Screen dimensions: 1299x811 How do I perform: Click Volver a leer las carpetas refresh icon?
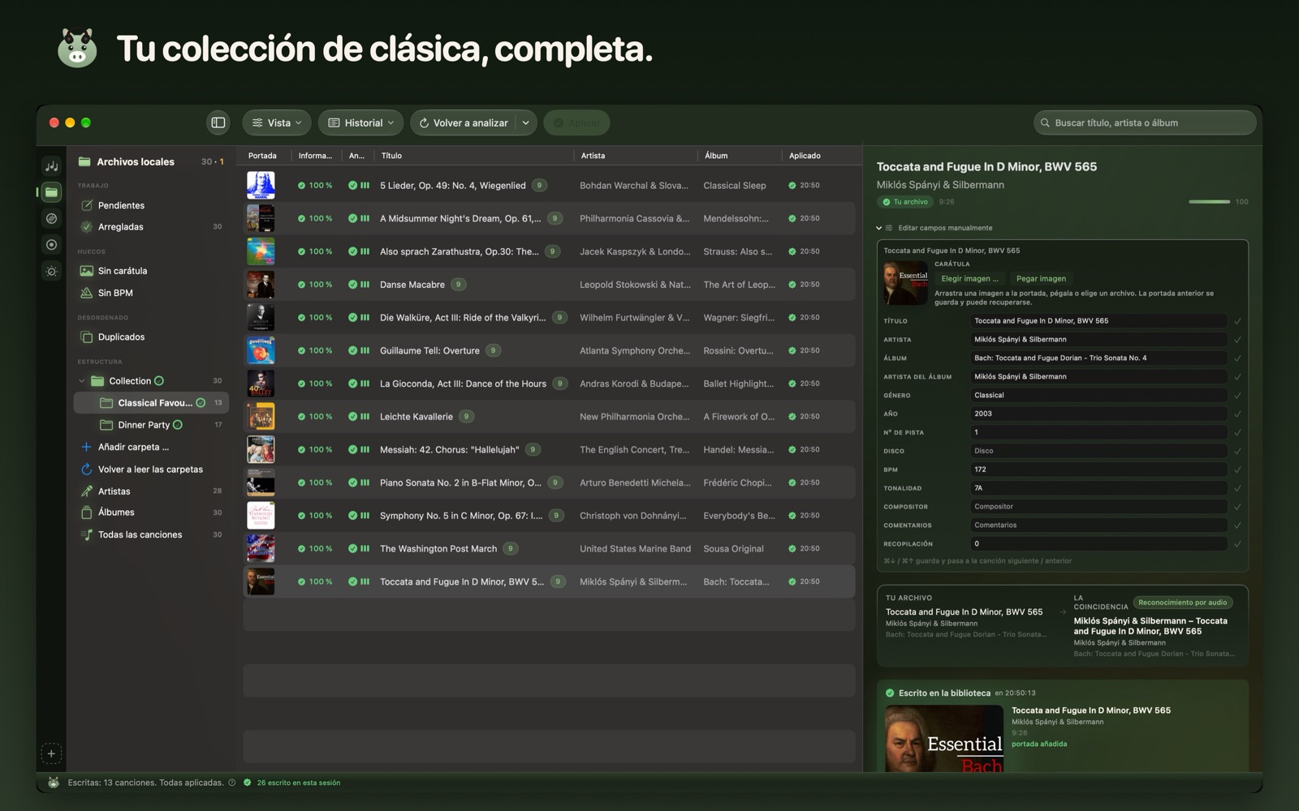coord(87,469)
